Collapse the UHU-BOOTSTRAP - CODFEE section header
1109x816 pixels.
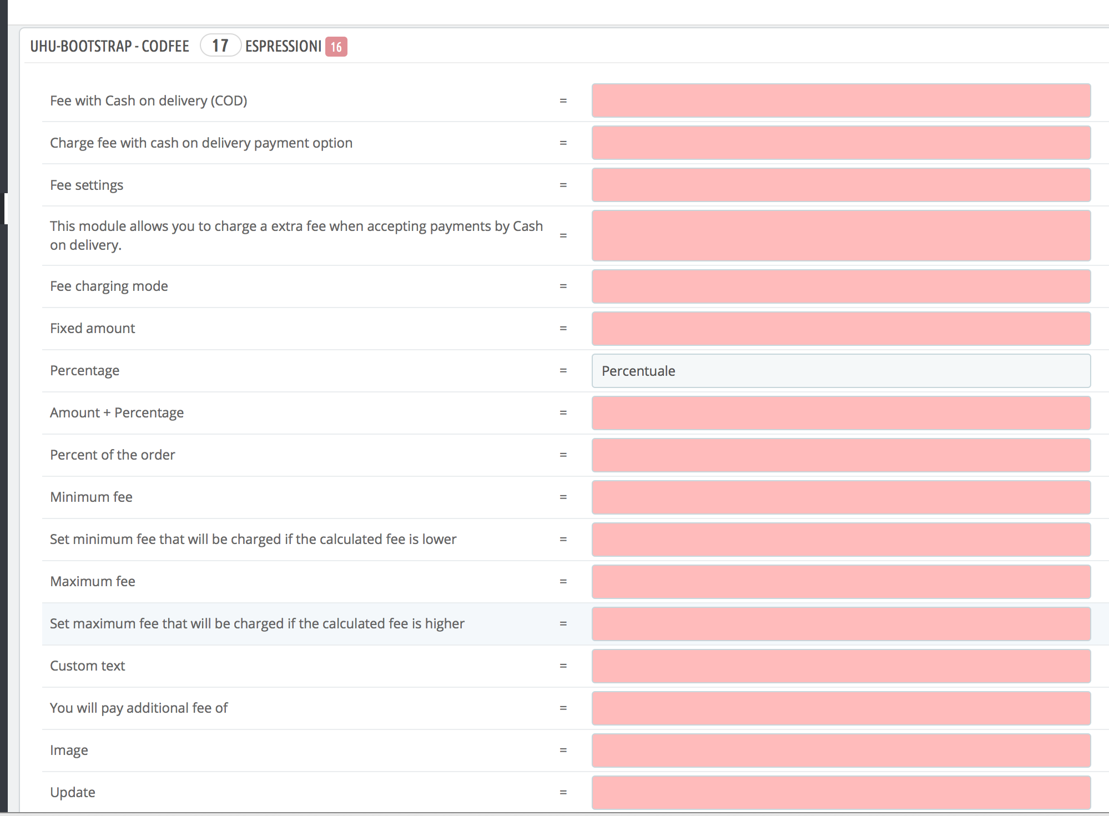109,46
